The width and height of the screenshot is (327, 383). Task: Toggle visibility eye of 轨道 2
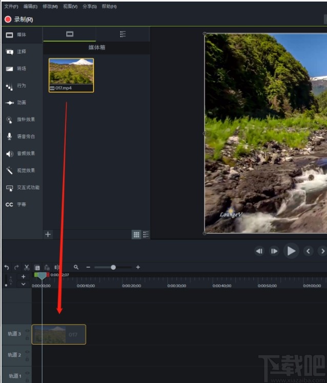click(27, 352)
